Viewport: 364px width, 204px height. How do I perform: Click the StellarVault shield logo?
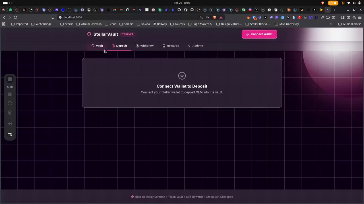89,34
